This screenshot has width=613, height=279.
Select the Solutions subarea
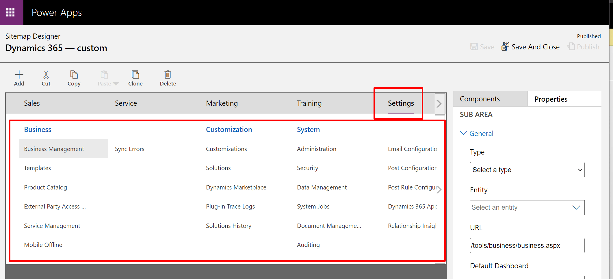[218, 168]
